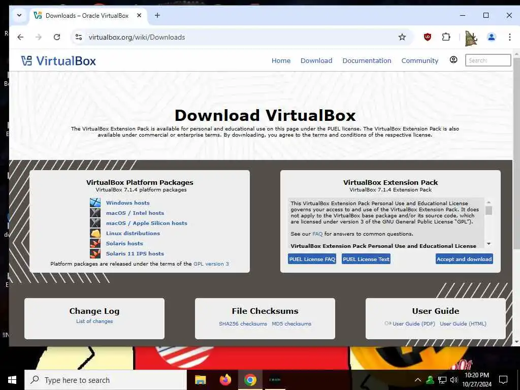Click the Solaris hosts icon
520x390 pixels.
[x=95, y=243]
